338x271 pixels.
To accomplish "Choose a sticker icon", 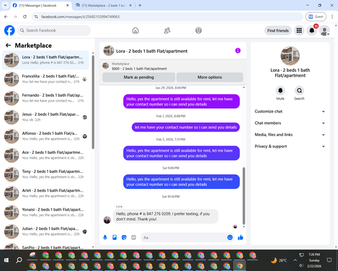I will tap(124, 237).
